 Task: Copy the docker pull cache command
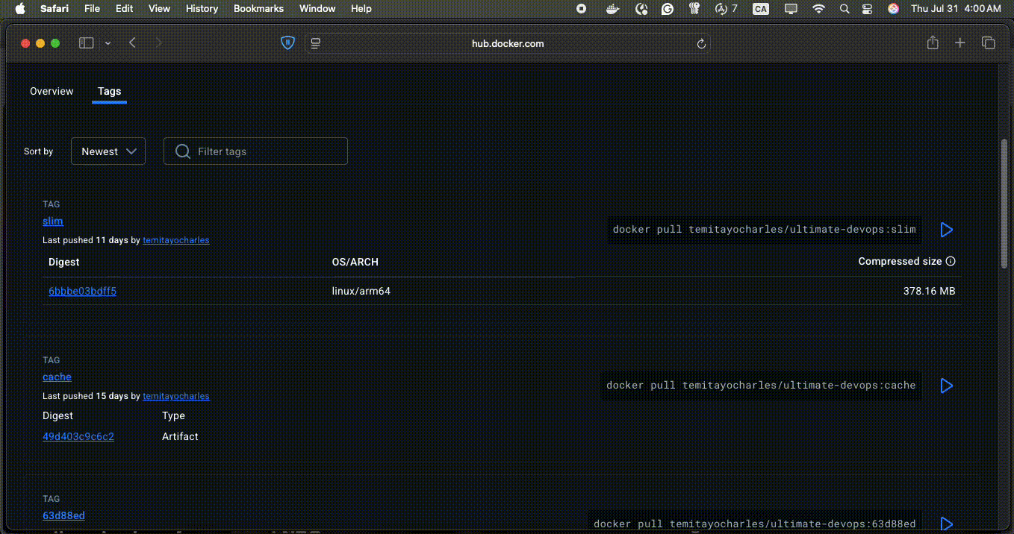[761, 385]
